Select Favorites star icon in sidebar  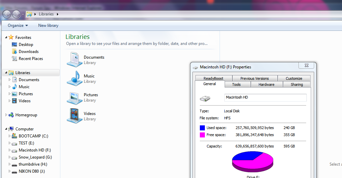point(11,37)
